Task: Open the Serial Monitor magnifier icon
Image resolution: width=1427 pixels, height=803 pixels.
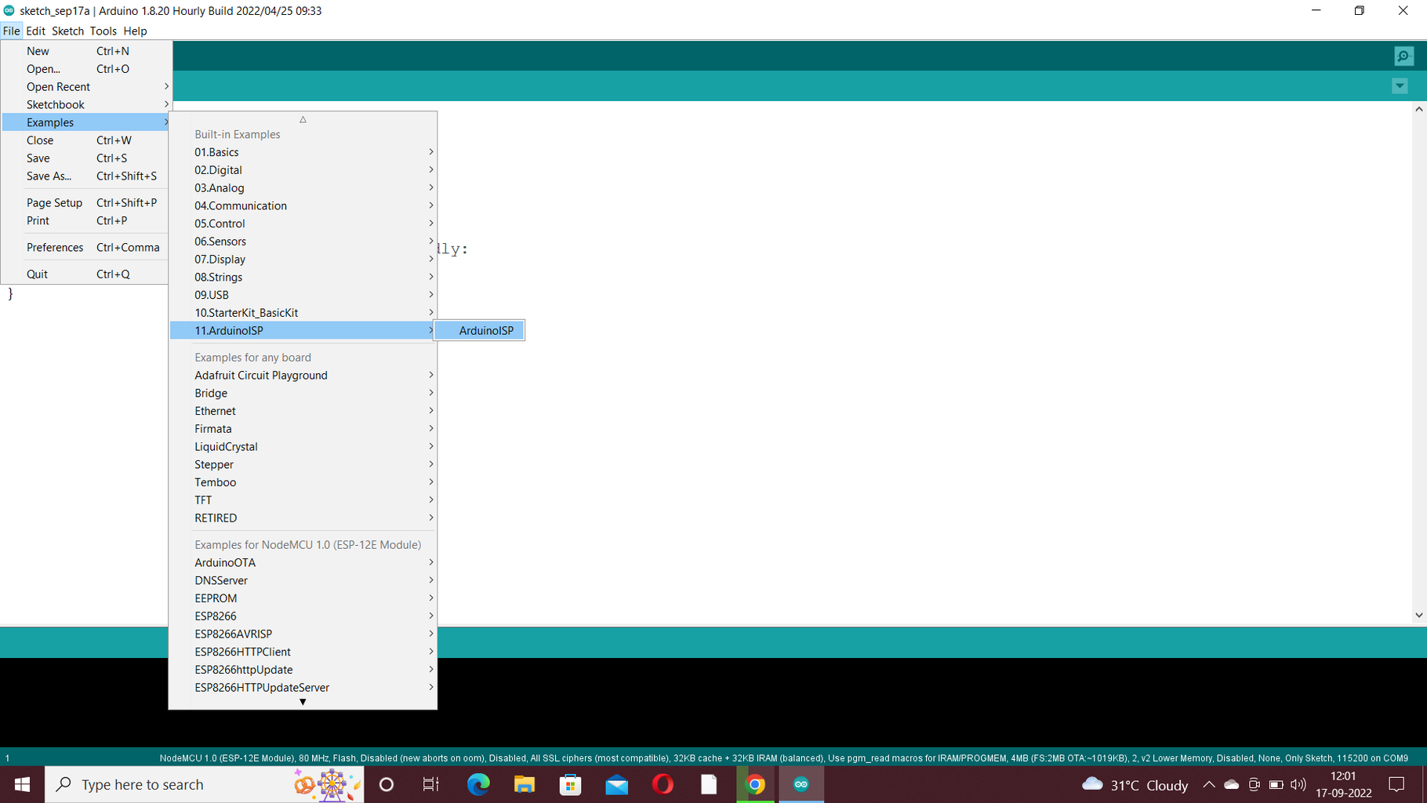Action: point(1403,56)
